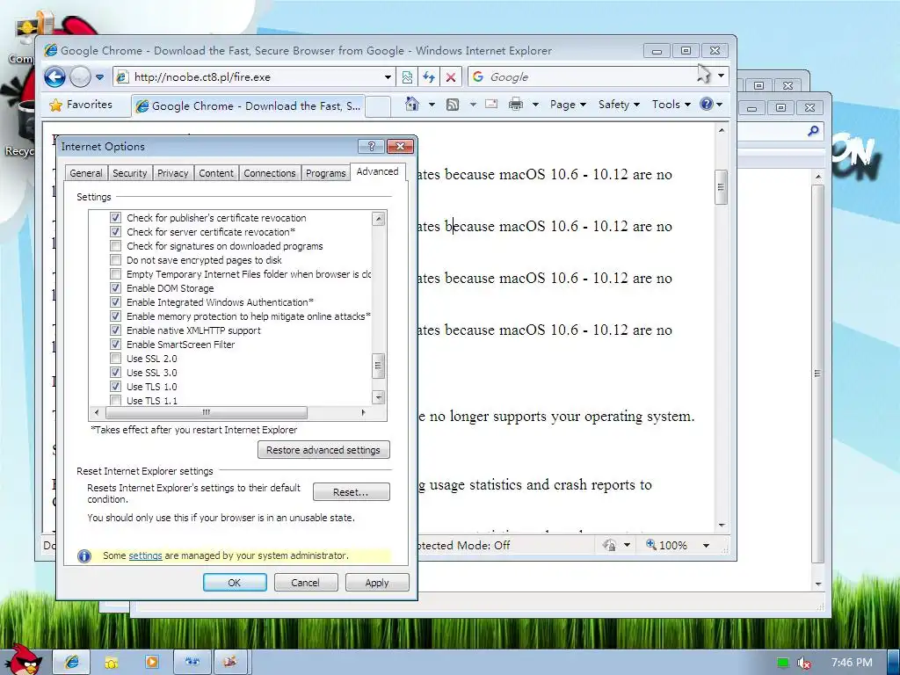900x675 pixels.
Task: Switch to the Security tab
Action: 130,173
